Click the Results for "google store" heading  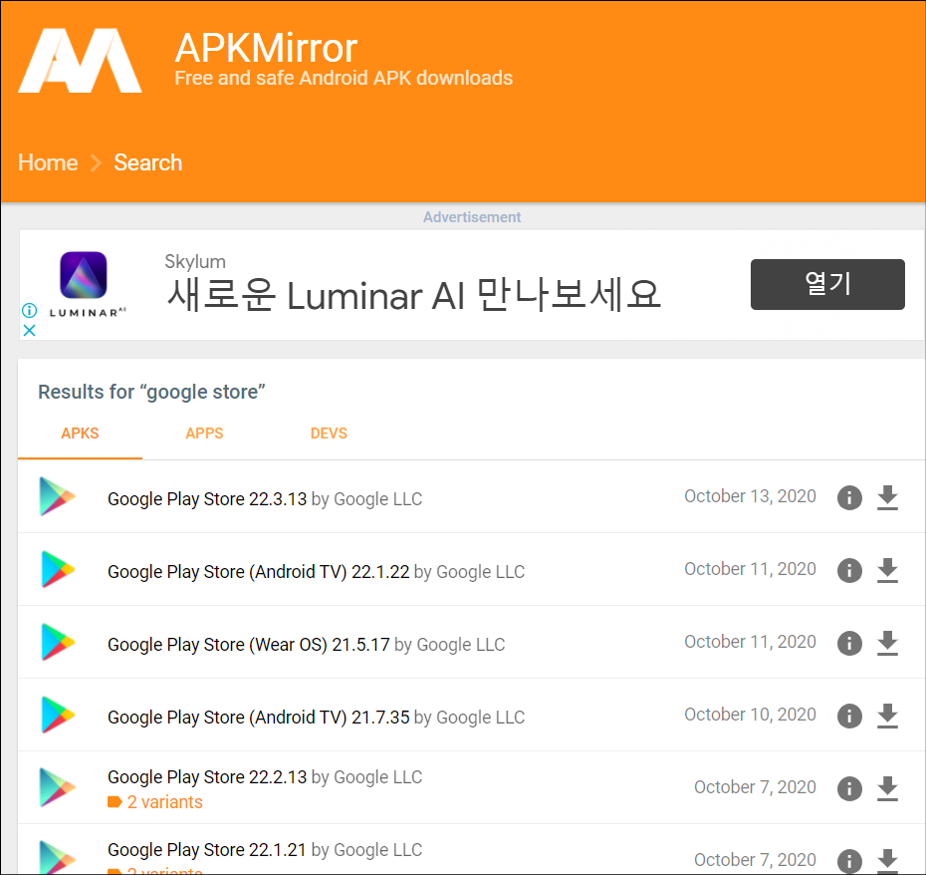(x=151, y=392)
